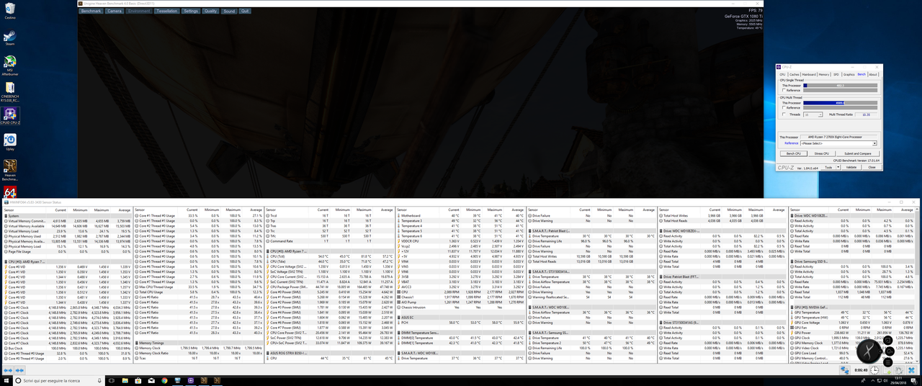
Task: Switch to the Memory tab in CPU-Z
Action: pyautogui.click(x=823, y=74)
